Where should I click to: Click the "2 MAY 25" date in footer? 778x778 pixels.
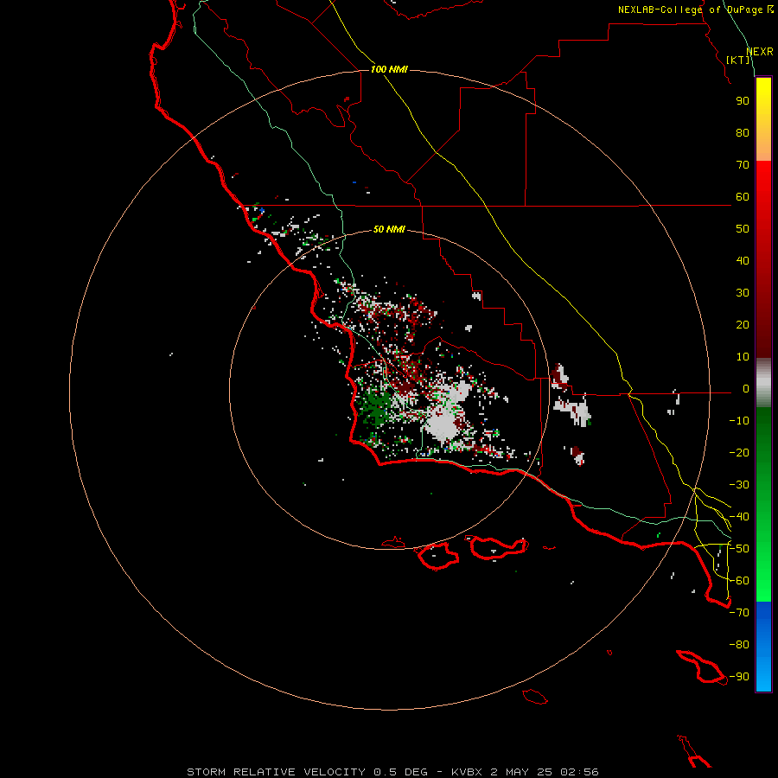click(521, 772)
